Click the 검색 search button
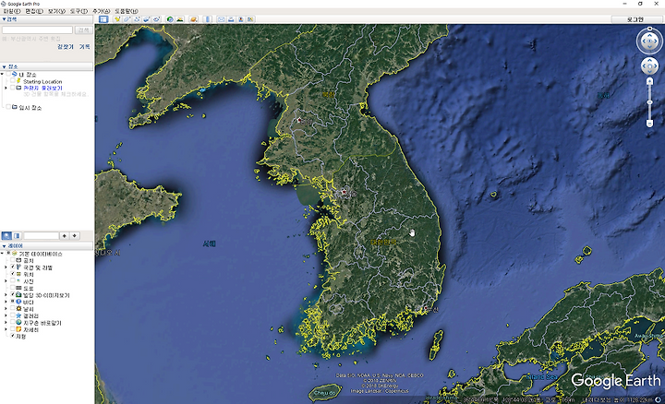The image size is (665, 404). coord(83,30)
